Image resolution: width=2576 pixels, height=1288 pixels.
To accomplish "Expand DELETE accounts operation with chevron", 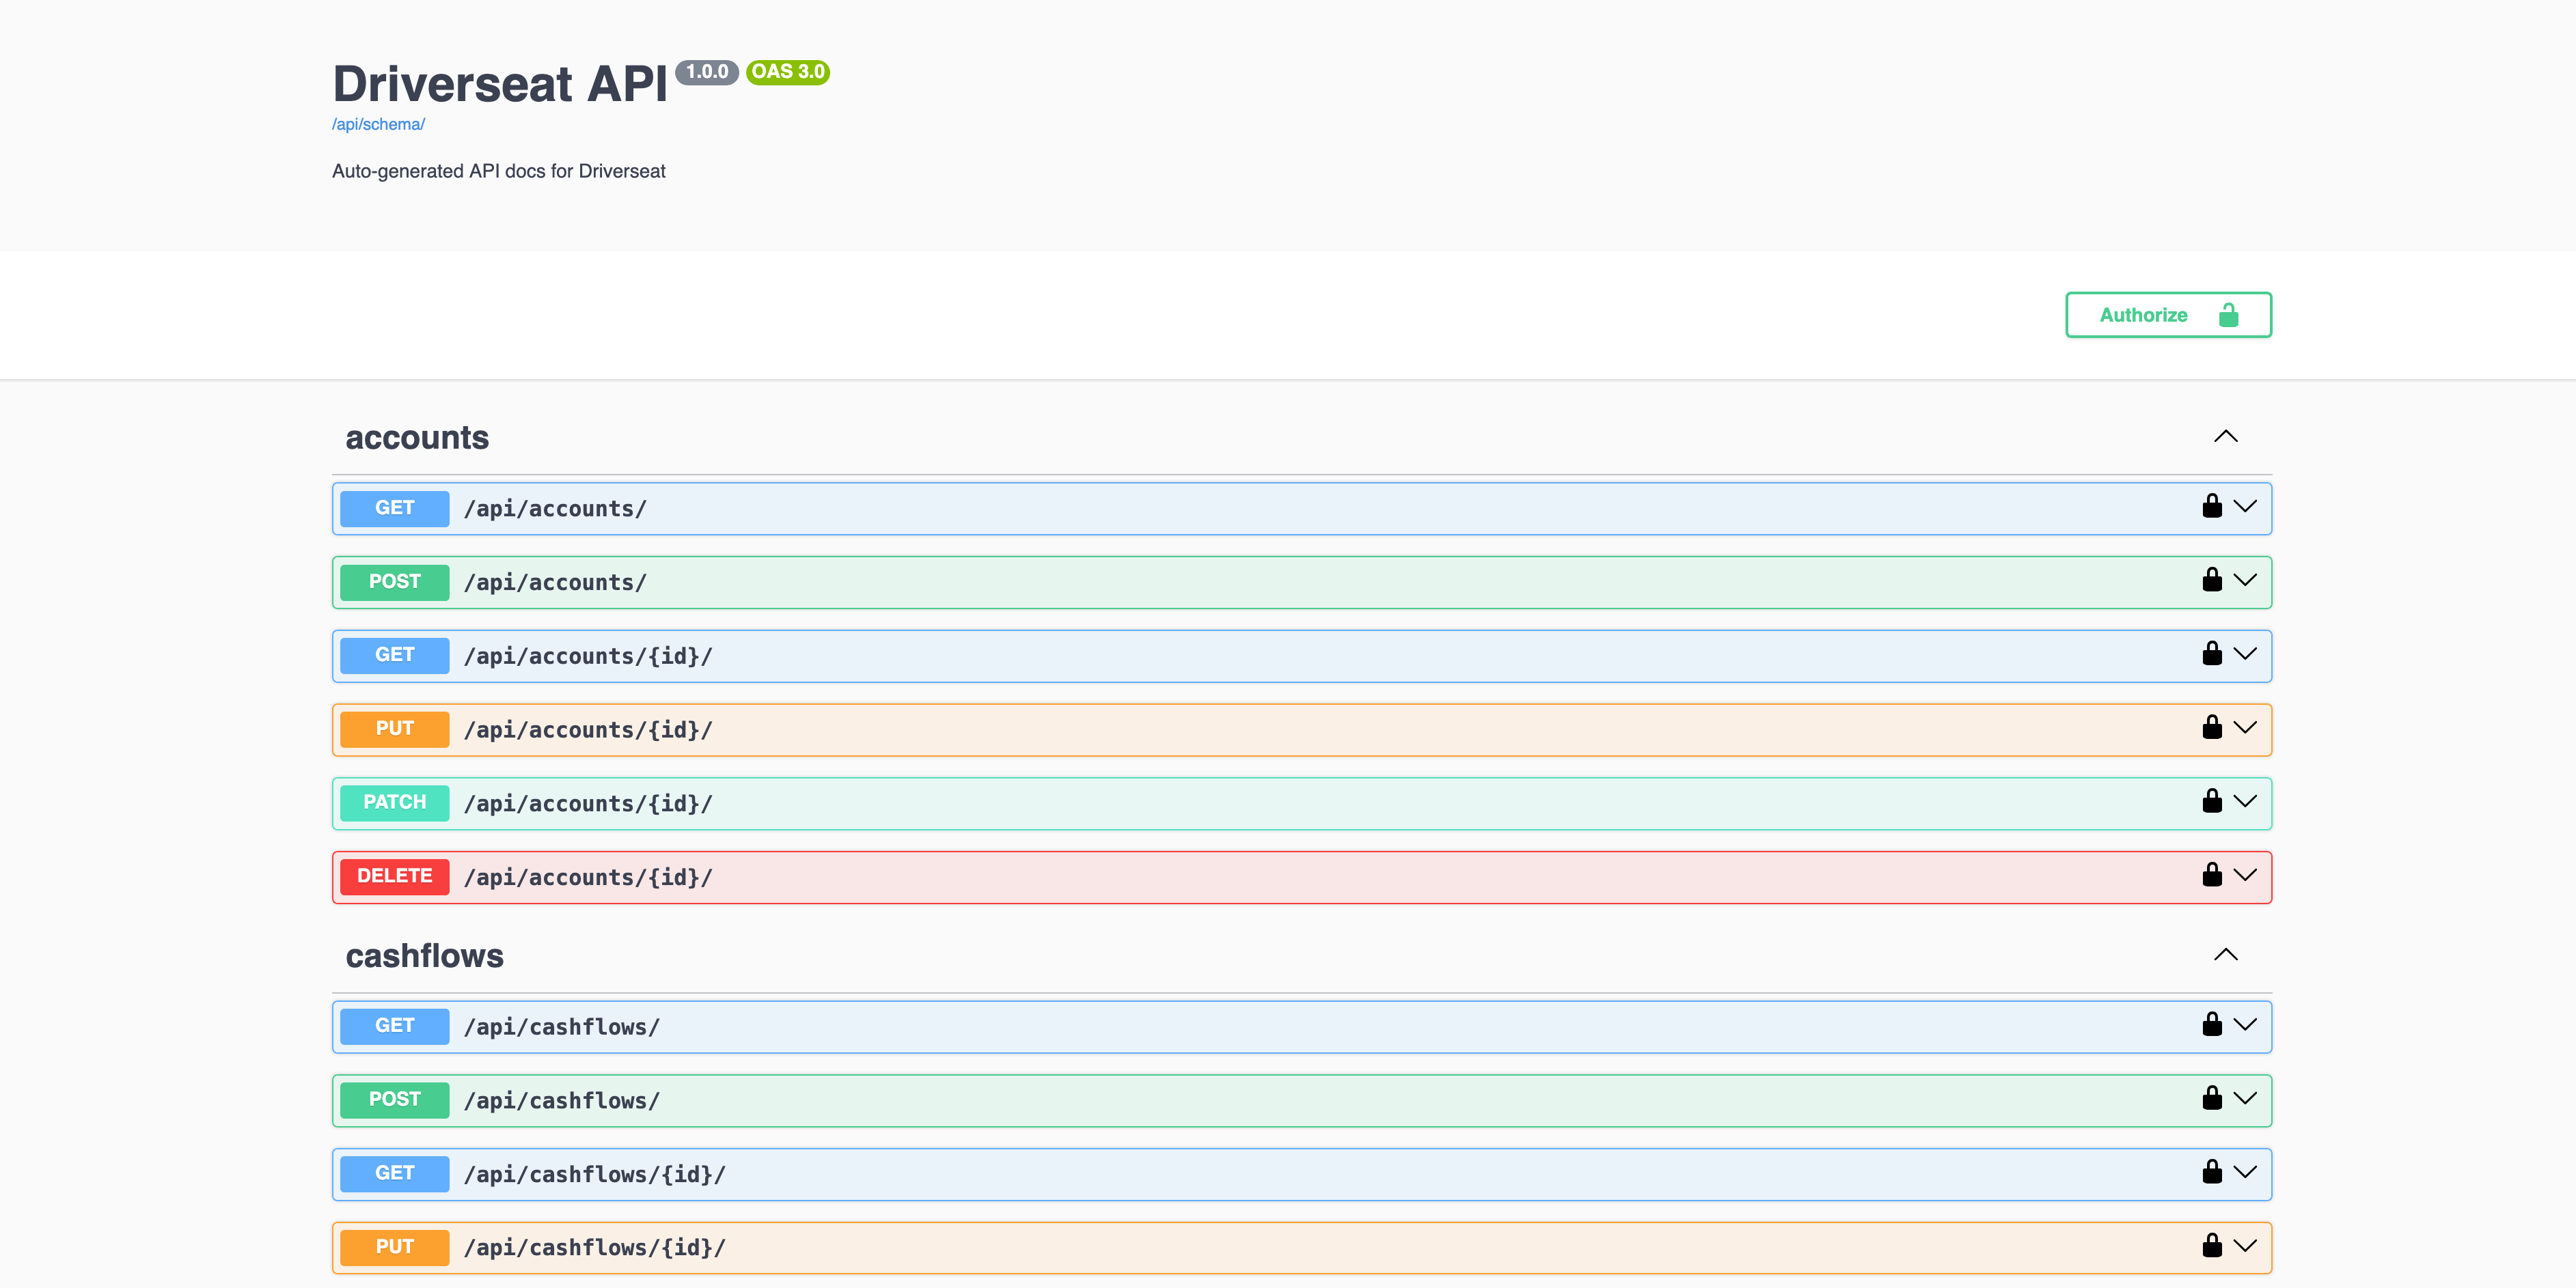I will tap(2245, 876).
